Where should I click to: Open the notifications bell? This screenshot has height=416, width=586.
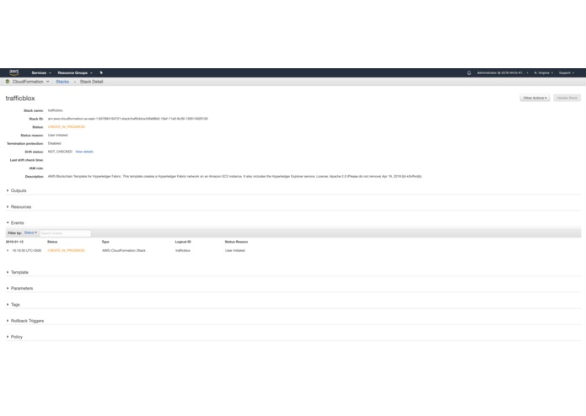pyautogui.click(x=469, y=72)
